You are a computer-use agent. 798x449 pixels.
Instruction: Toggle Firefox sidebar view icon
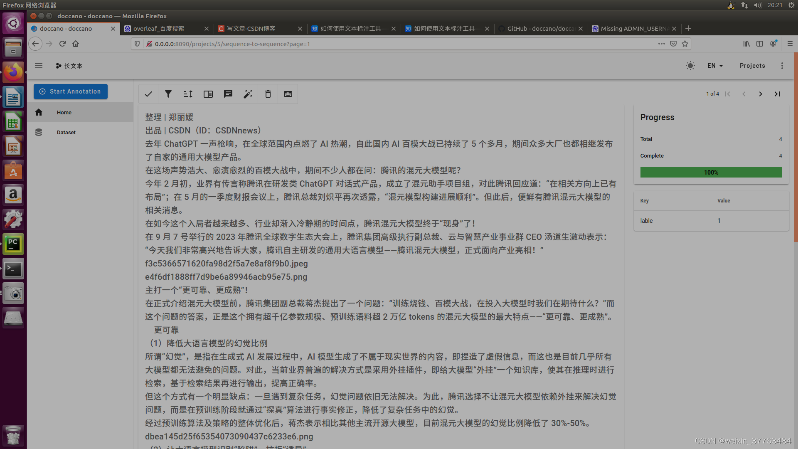[760, 44]
